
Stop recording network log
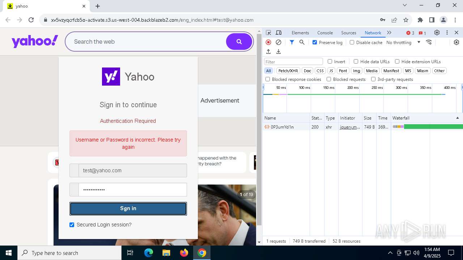pyautogui.click(x=268, y=42)
